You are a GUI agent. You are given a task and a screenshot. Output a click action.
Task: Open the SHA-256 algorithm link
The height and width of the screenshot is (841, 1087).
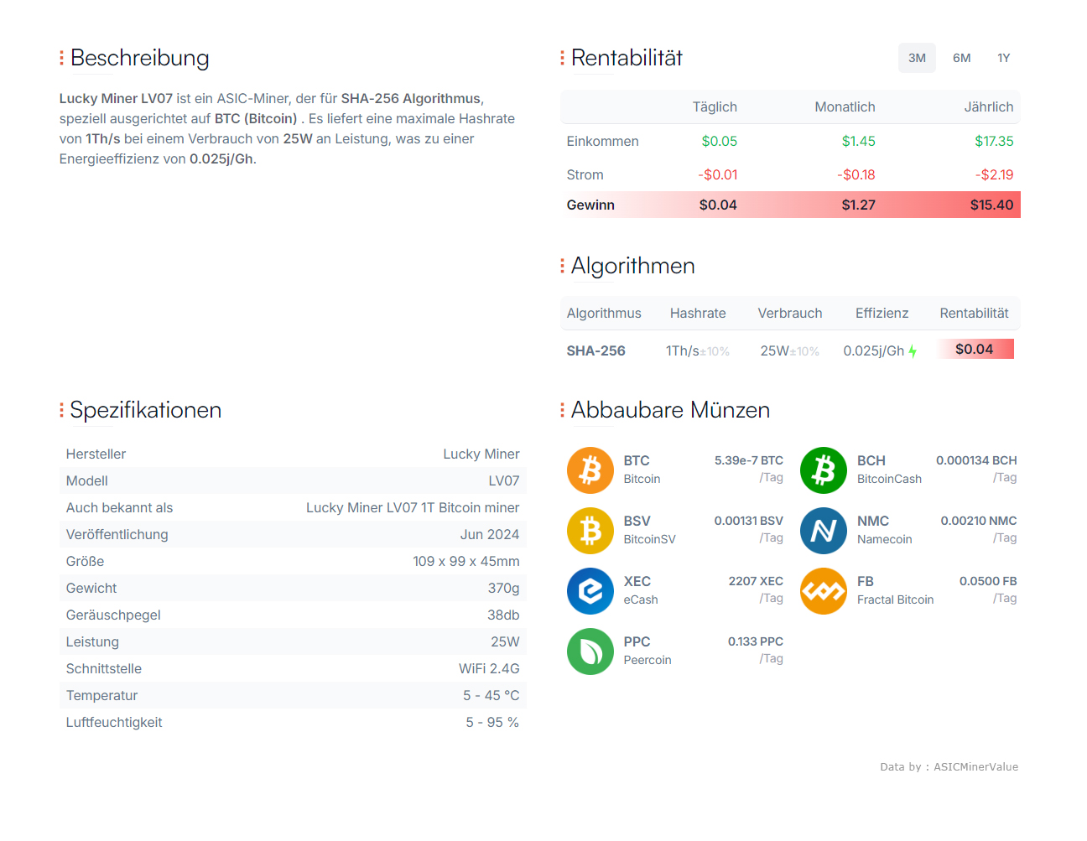click(596, 350)
